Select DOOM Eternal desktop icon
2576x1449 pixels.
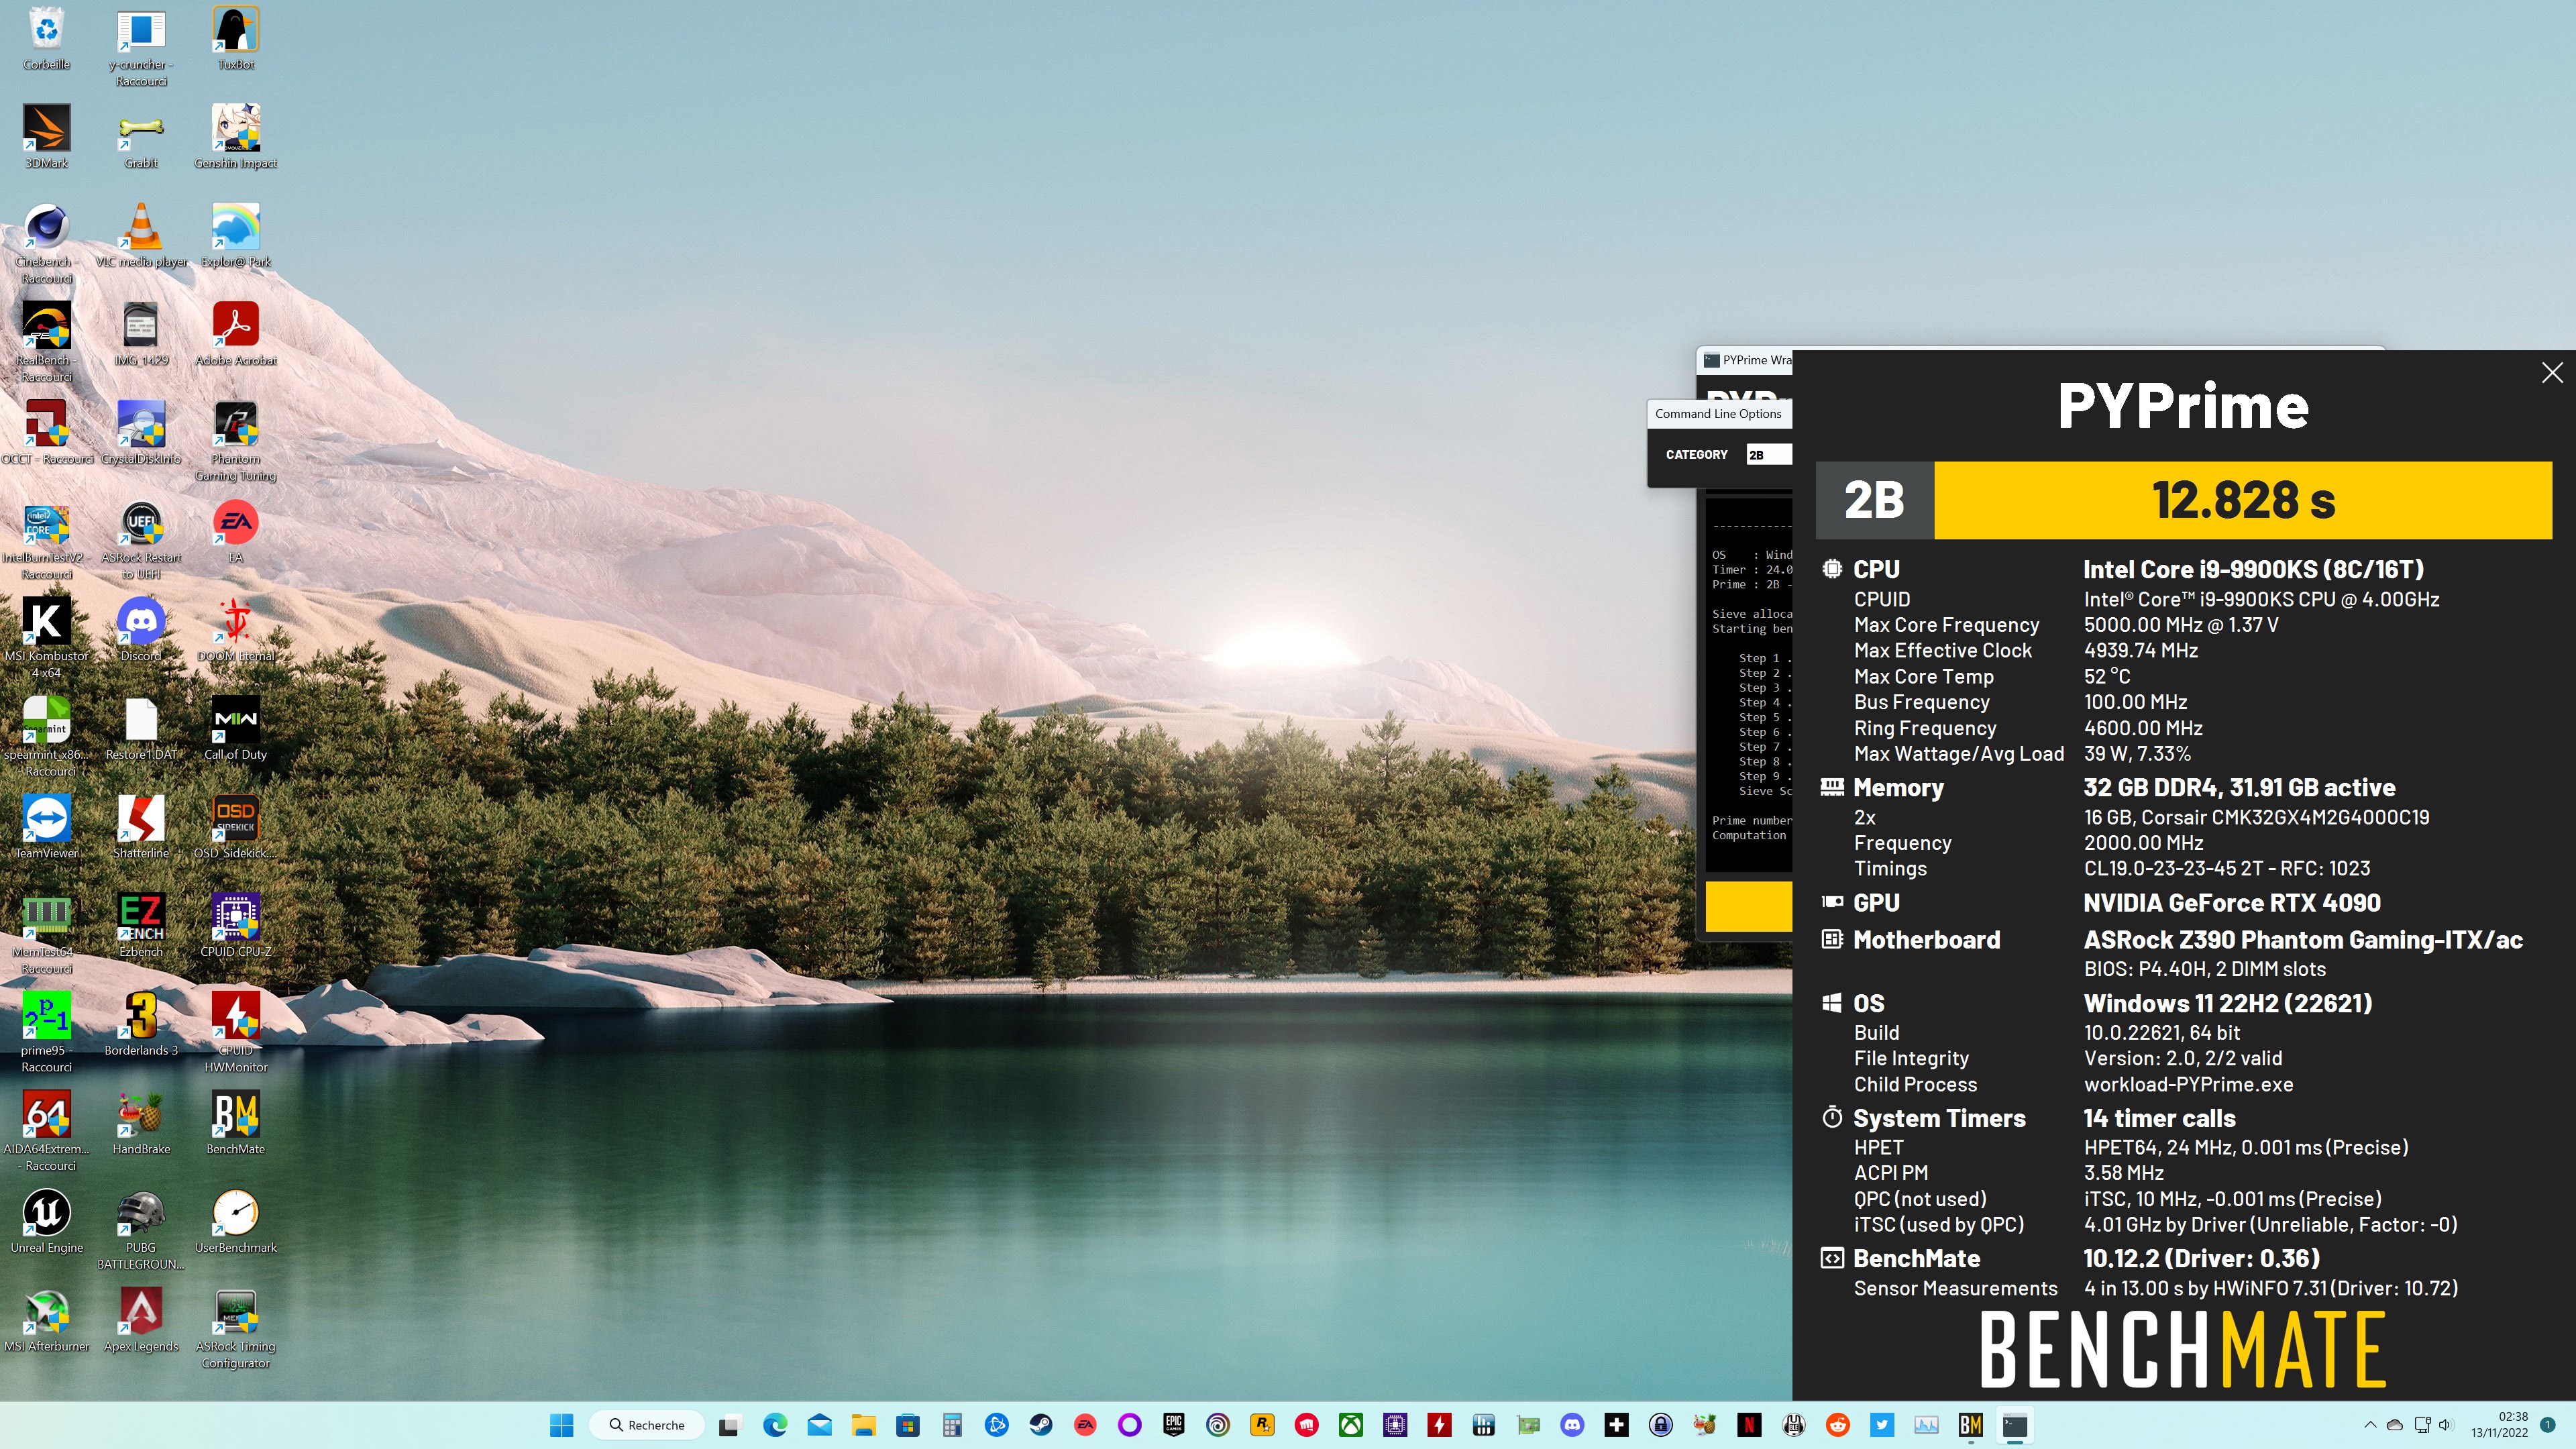click(x=236, y=630)
